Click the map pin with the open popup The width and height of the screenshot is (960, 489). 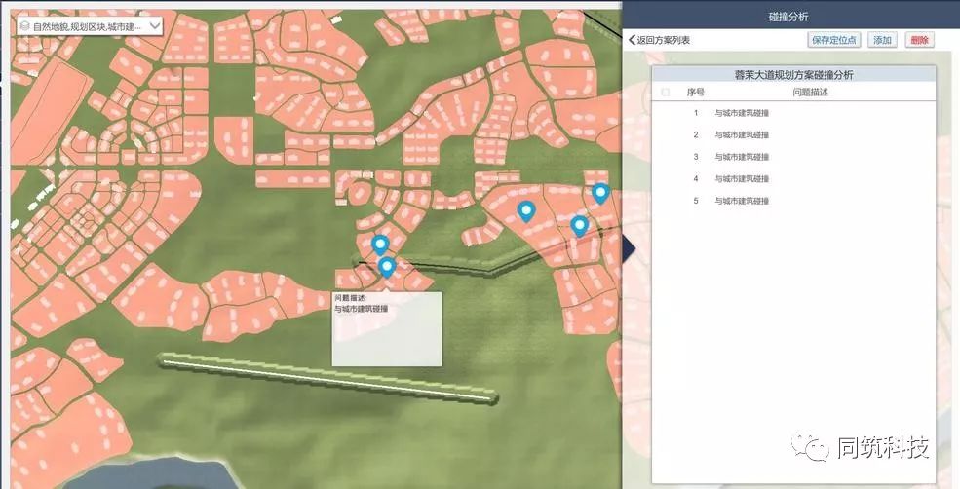(x=387, y=266)
